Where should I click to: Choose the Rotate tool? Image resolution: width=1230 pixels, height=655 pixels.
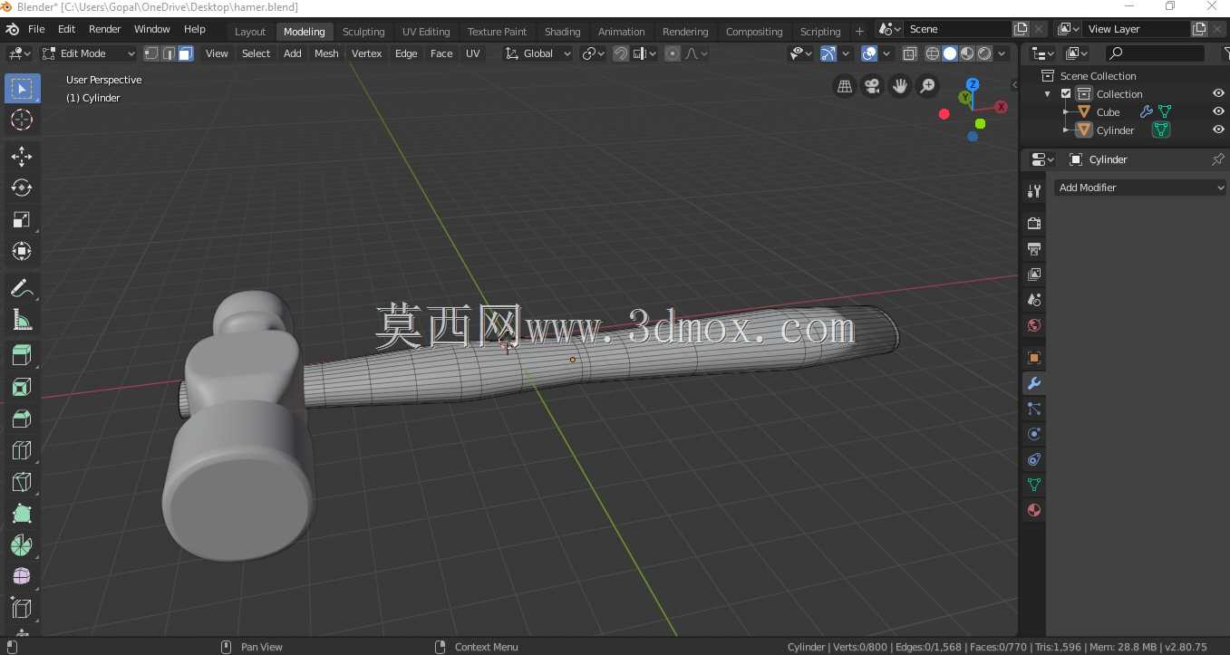22,188
